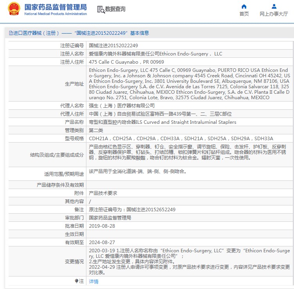Click the lightbulb icon beside 注

tap(76, 281)
